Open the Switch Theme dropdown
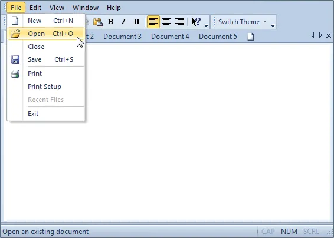The width and height of the screenshot is (334, 238). tap(243, 22)
